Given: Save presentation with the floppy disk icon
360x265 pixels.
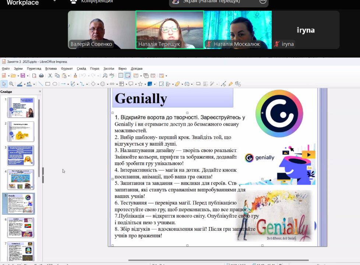Looking at the screenshot, I should point(22,75).
